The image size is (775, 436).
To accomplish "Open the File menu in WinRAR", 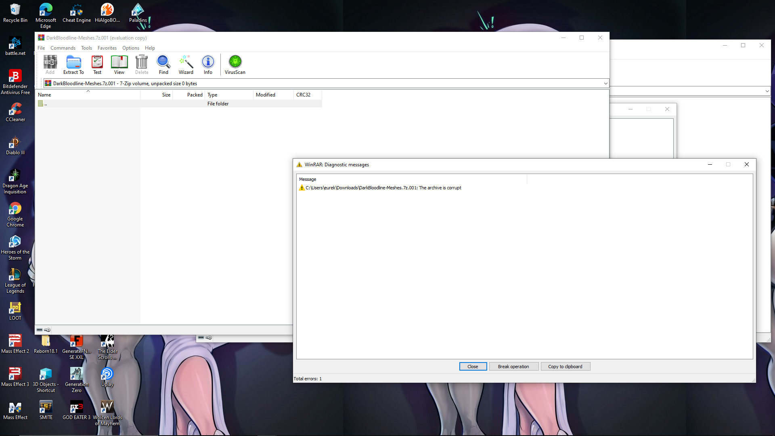I will [x=41, y=48].
